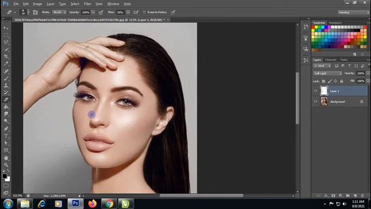
Task: Select the Dodge tool
Action: click(6, 121)
